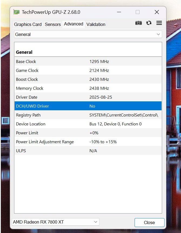Select the Advanced tab
The width and height of the screenshot is (181, 233).
click(x=73, y=24)
